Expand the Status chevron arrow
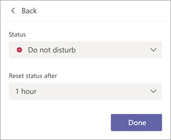The width and height of the screenshot is (171, 140). click(153, 50)
